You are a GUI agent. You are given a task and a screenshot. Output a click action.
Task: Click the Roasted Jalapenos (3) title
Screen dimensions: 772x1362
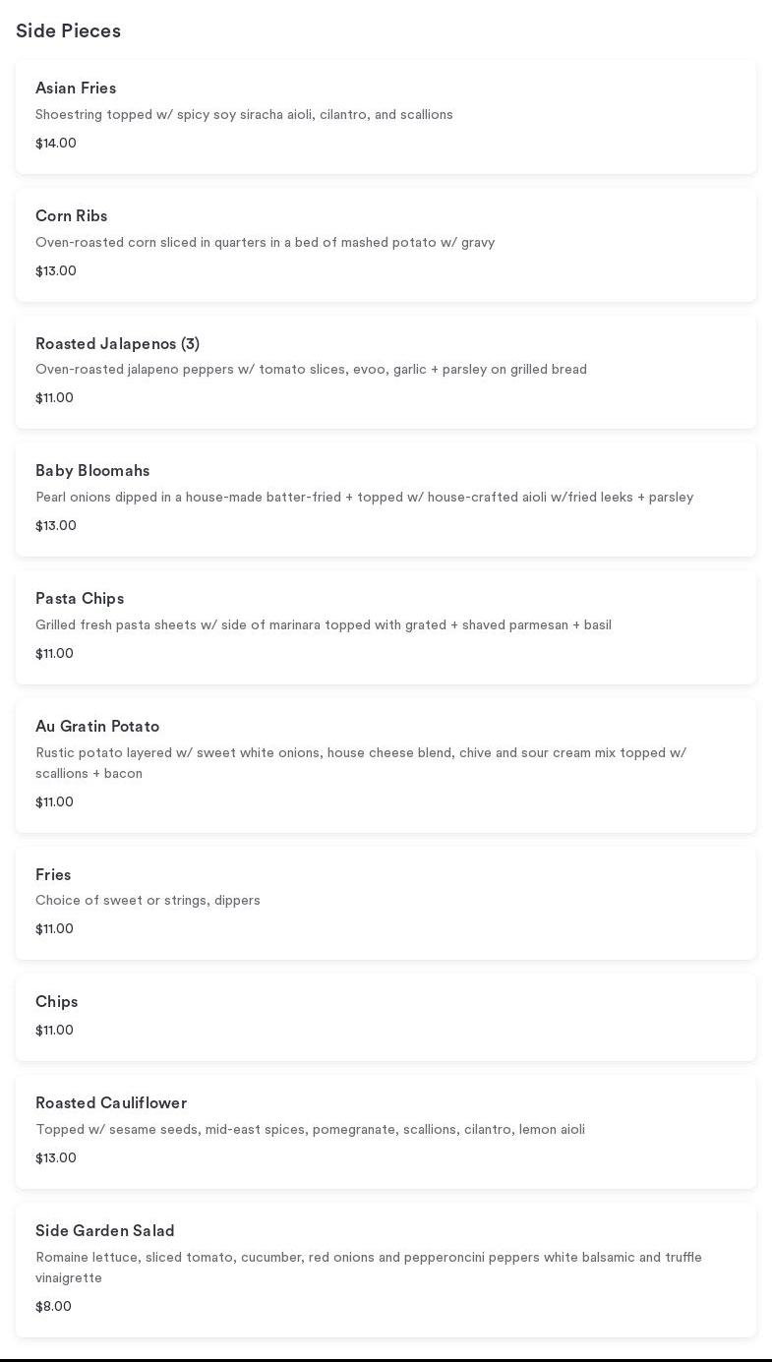pos(117,344)
